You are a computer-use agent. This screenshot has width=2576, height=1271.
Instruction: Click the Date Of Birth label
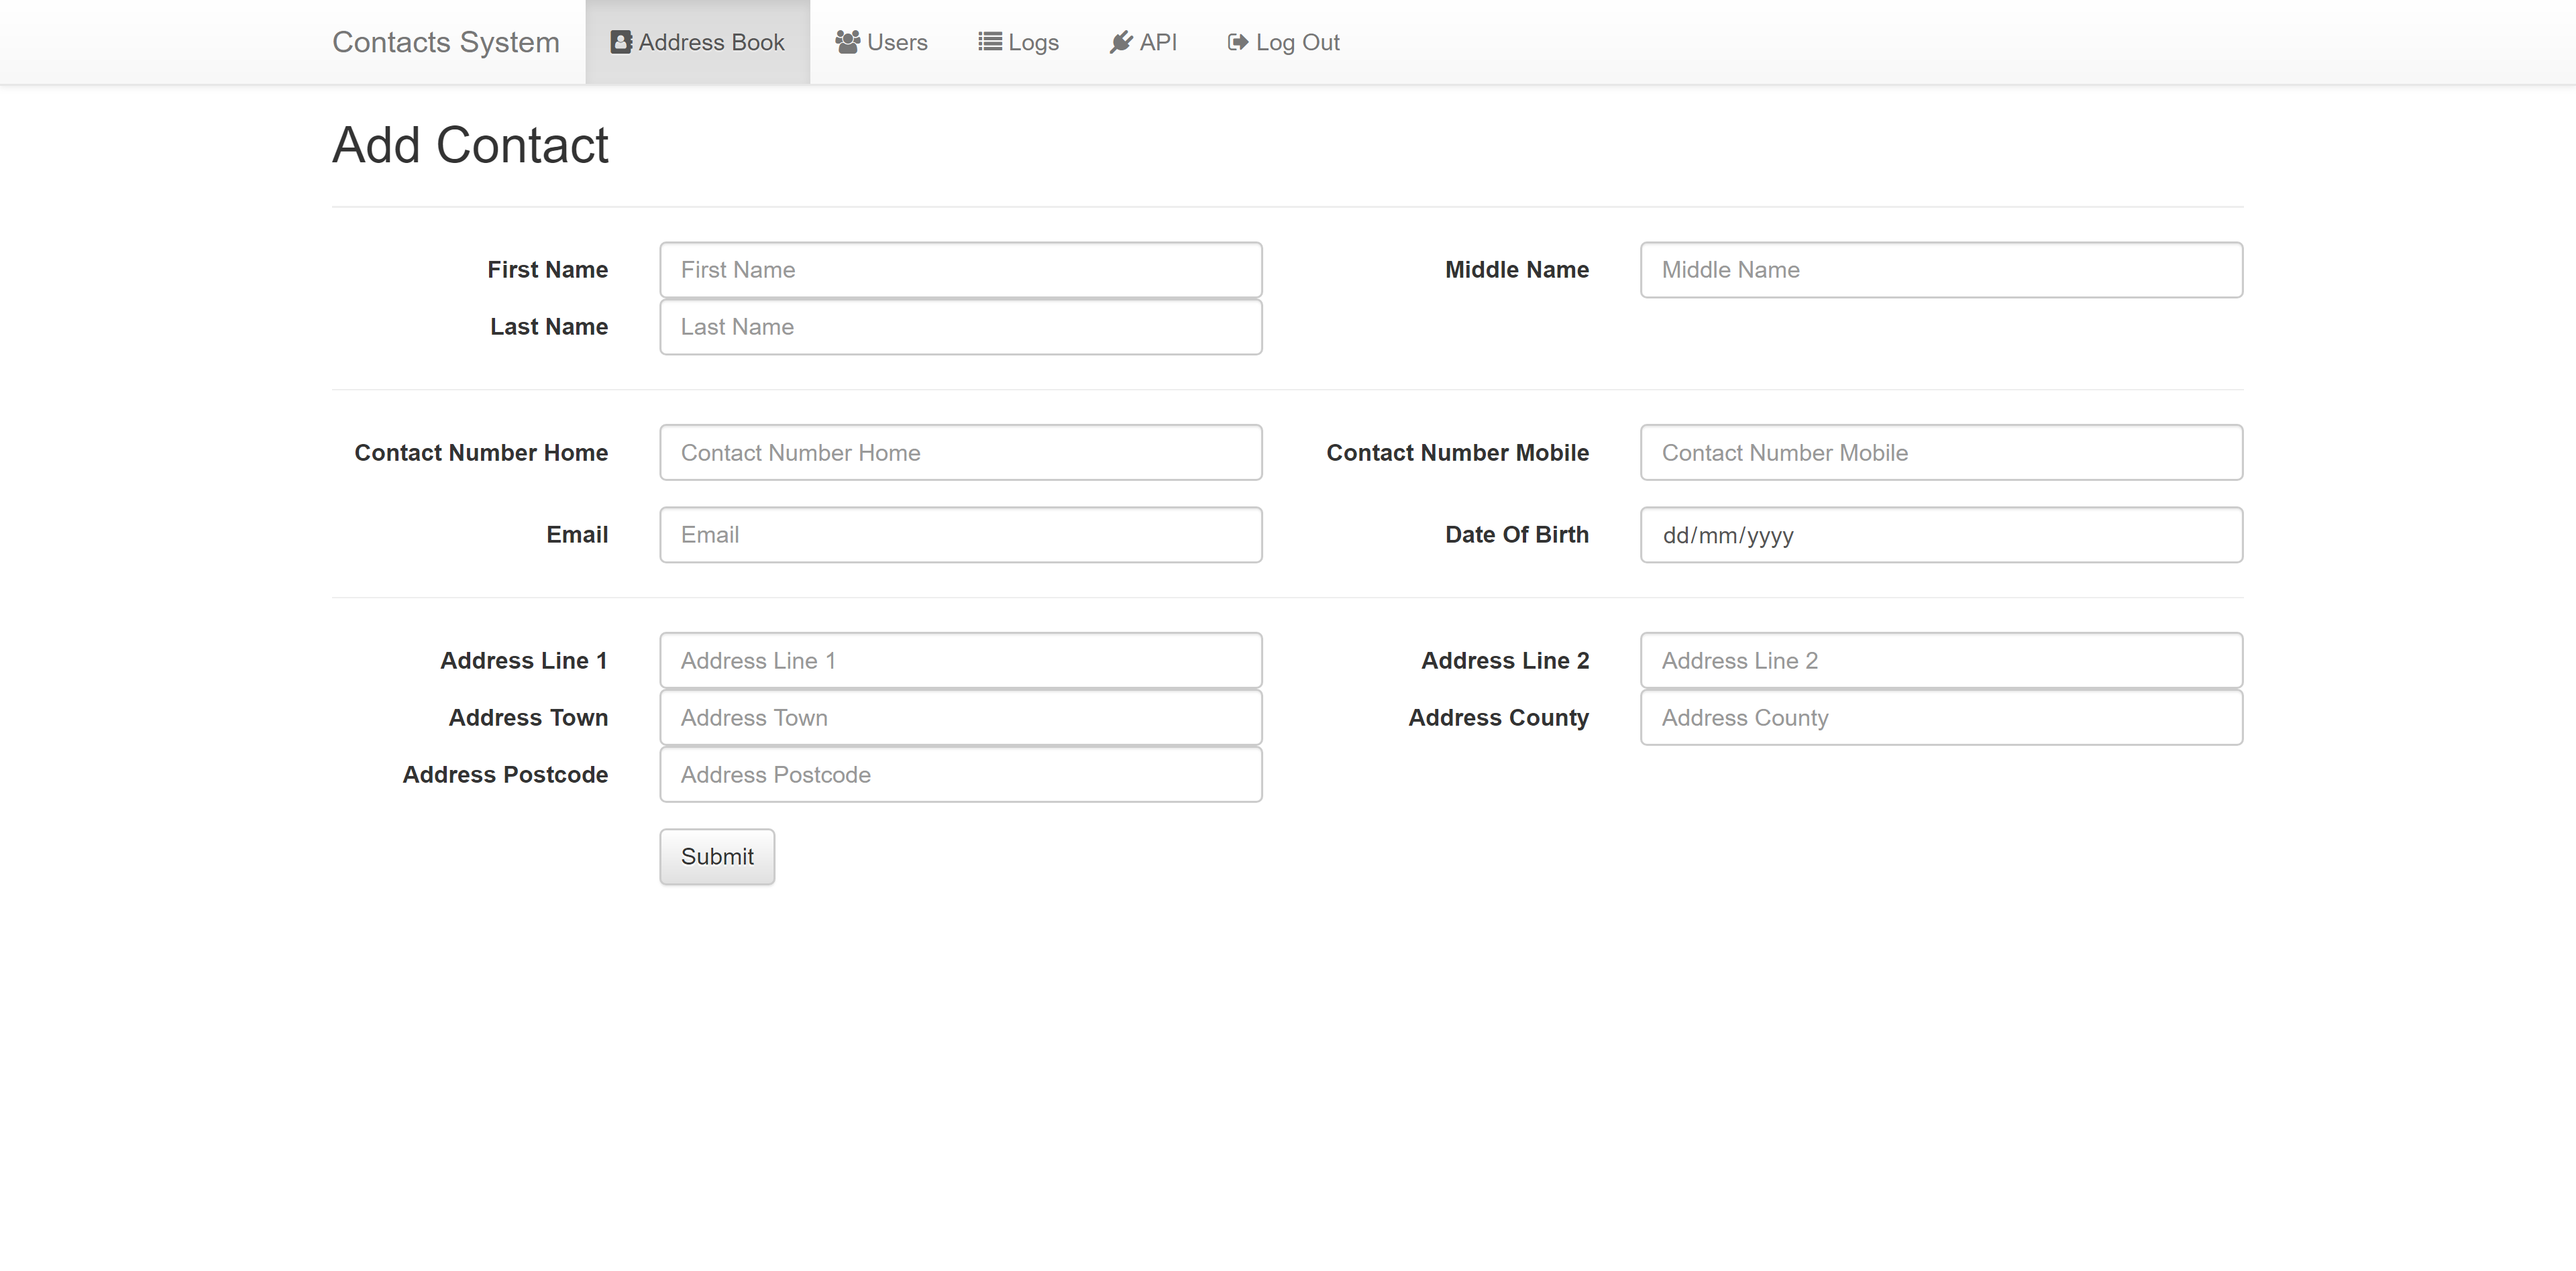1517,535
